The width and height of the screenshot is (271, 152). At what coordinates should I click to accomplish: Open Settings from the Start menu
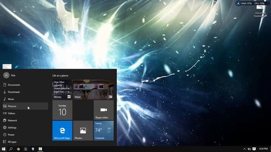coord(25,128)
